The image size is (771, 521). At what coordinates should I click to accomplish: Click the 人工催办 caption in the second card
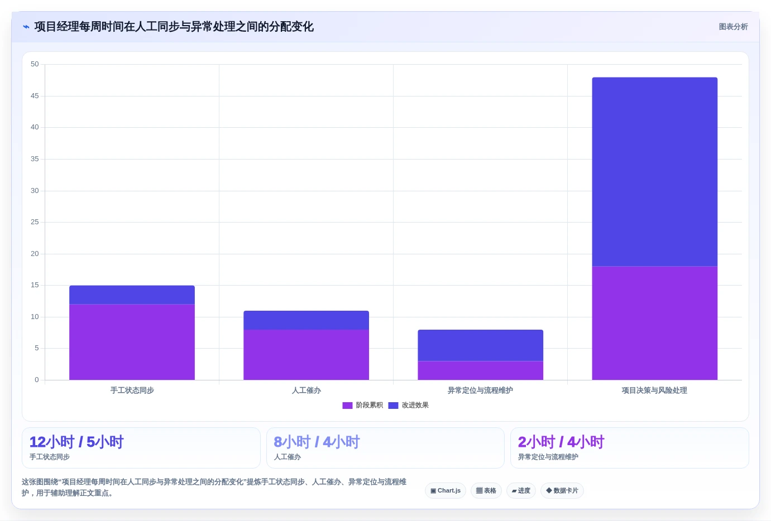288,457
